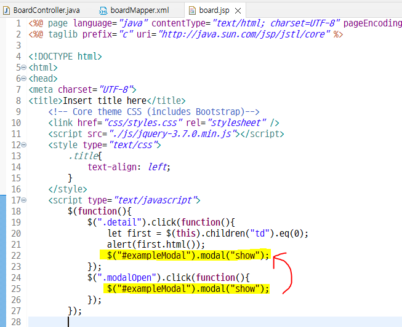The height and width of the screenshot is (327, 402).
Task: Place cursor on empty line 28
Action: (215, 322)
